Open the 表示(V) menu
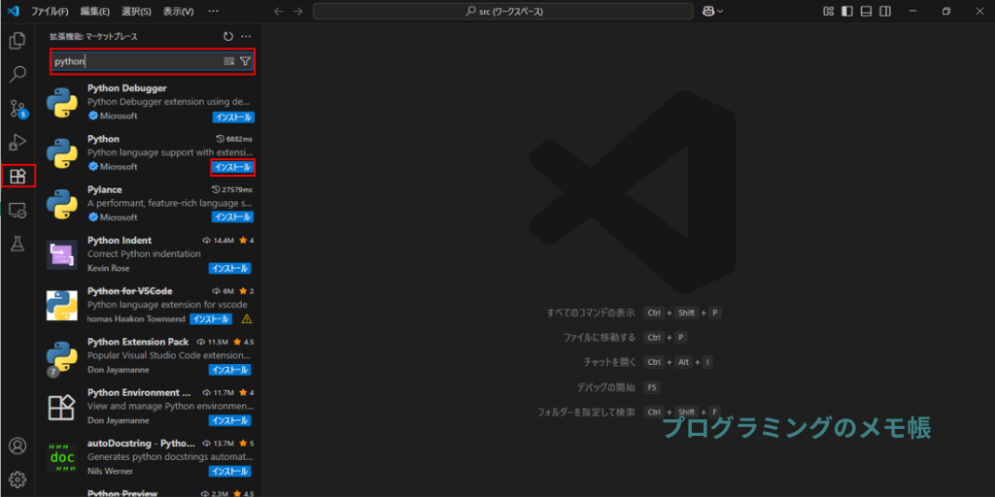The width and height of the screenshot is (995, 497). (x=179, y=12)
